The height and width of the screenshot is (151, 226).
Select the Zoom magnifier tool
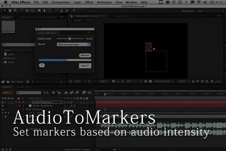tap(15, 11)
